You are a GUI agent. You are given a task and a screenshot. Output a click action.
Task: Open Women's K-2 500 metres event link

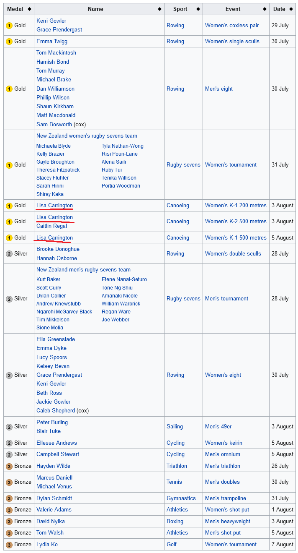(236, 221)
